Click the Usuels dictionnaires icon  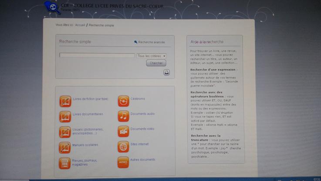65,132
